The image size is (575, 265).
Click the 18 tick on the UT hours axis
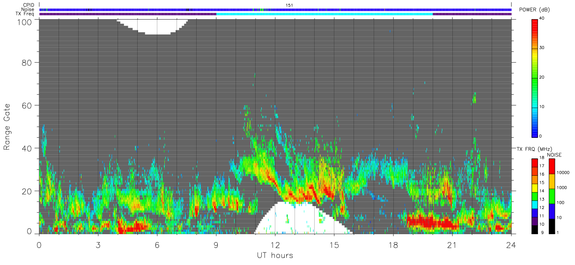393,244
